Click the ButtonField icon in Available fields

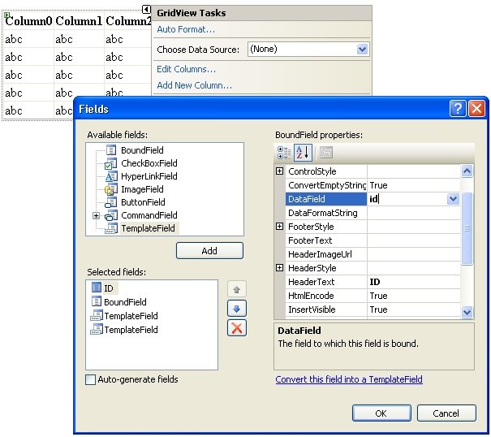110,202
